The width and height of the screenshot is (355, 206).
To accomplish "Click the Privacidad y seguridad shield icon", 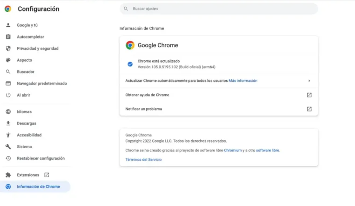I will 8,49.
